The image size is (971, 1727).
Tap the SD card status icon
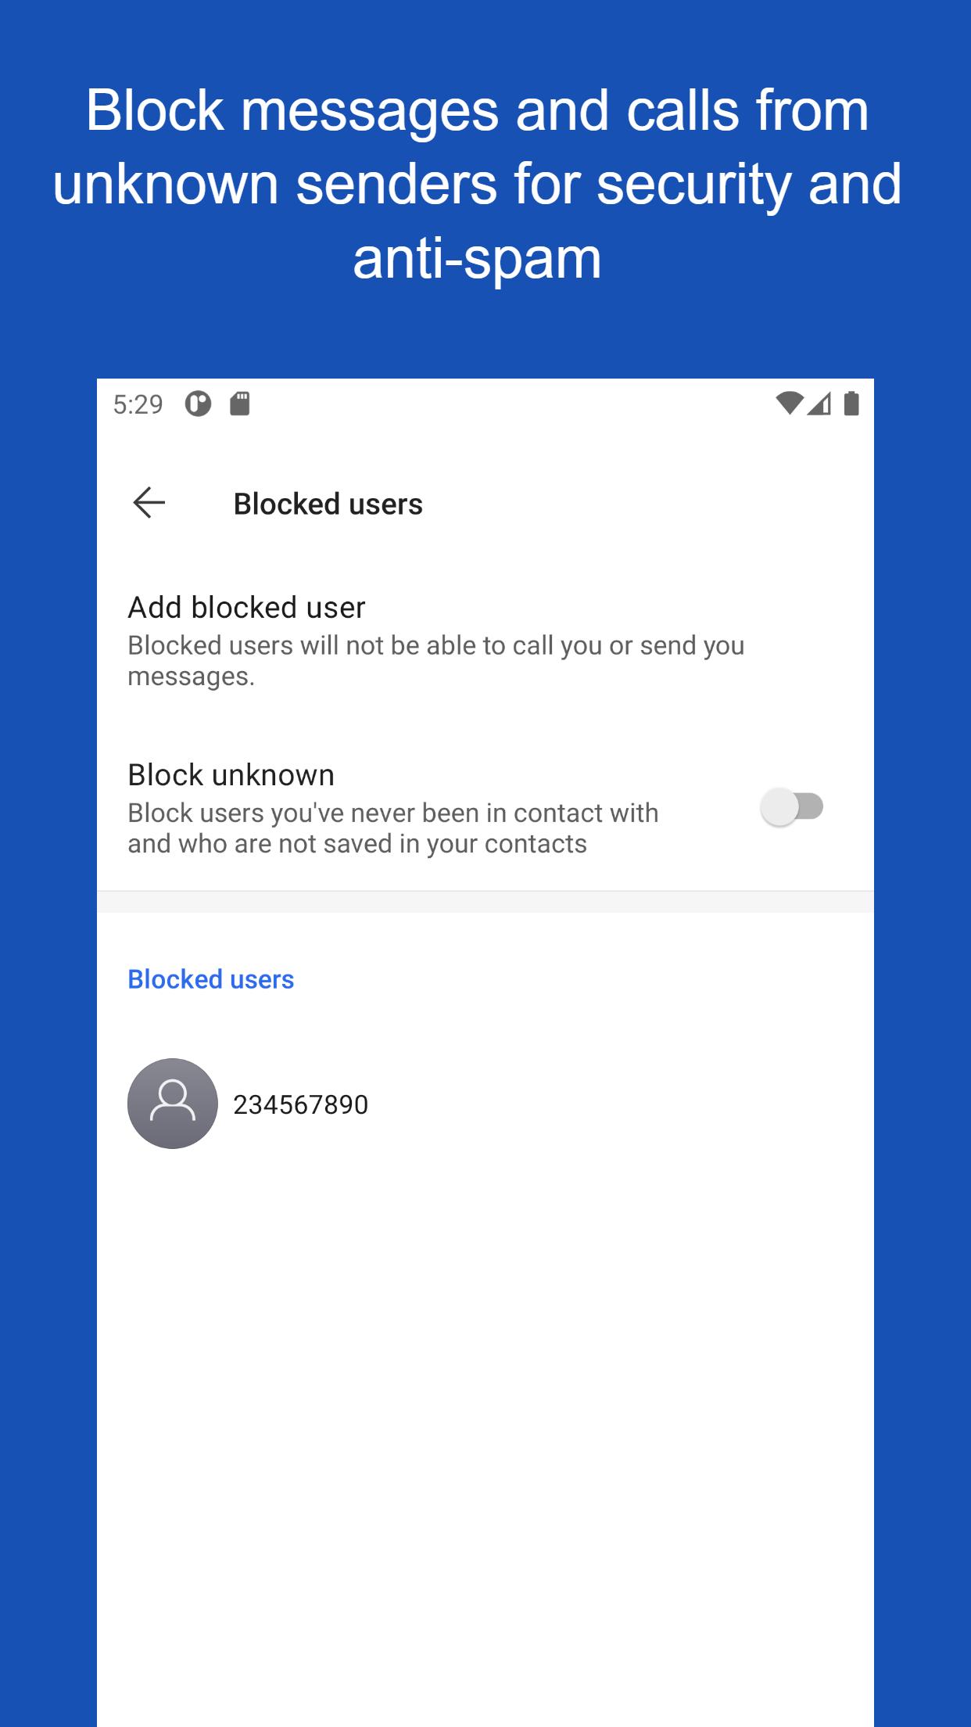pos(240,404)
